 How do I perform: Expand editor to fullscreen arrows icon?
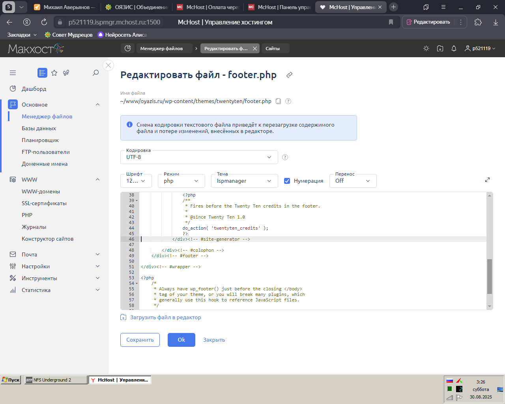coord(487,180)
